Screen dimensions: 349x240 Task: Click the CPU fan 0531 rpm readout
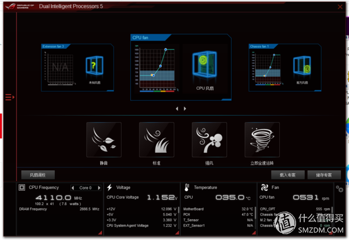(x=311, y=198)
